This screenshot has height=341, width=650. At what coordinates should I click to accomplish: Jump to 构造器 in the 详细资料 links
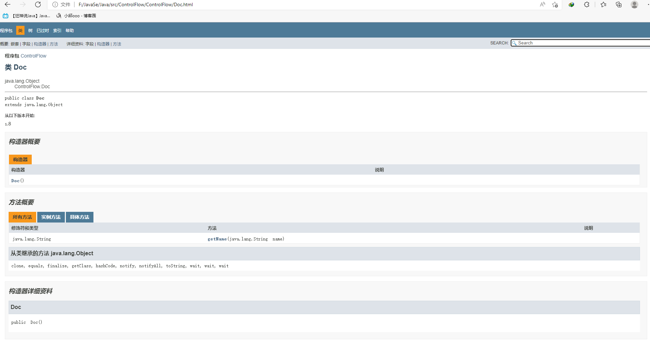(103, 44)
